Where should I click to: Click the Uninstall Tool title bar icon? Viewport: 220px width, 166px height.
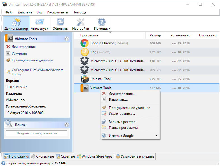[5, 4]
